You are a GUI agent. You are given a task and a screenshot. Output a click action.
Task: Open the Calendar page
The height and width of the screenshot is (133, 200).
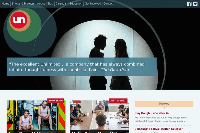coord(61,4)
